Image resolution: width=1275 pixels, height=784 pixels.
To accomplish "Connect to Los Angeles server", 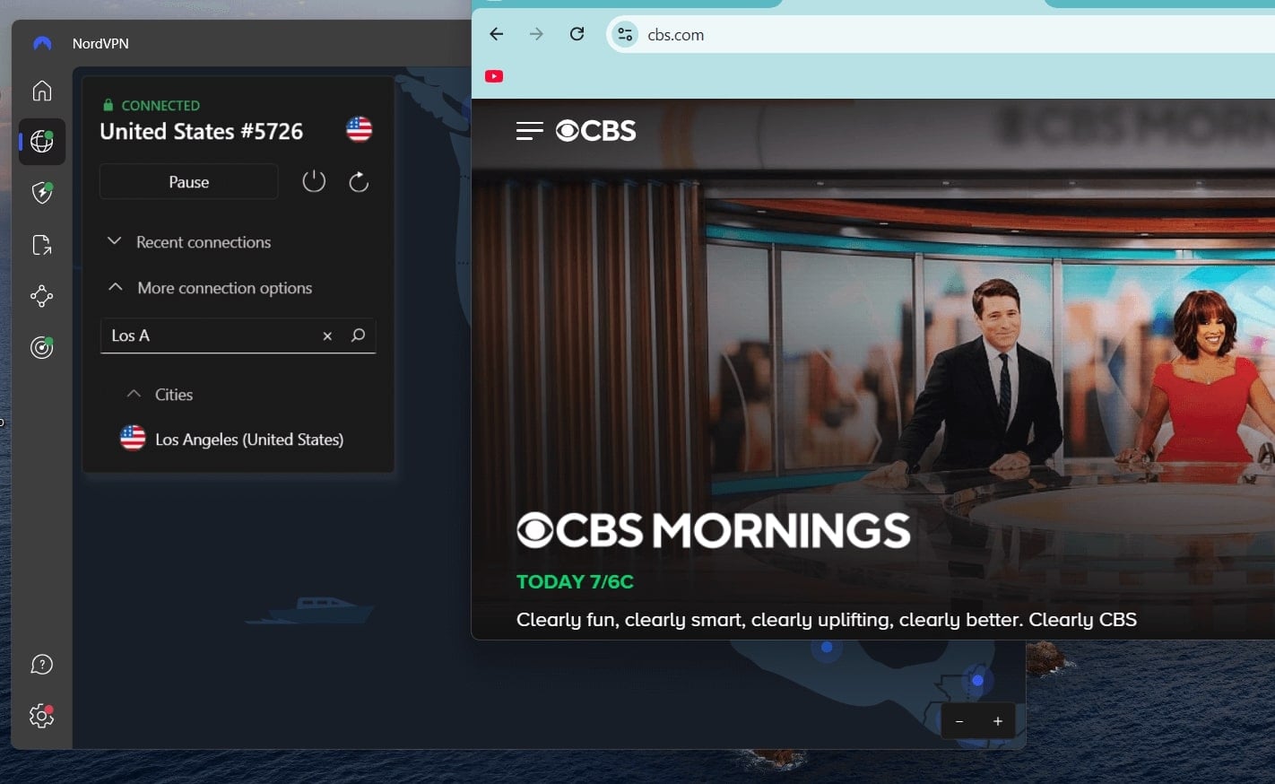I will pos(248,439).
